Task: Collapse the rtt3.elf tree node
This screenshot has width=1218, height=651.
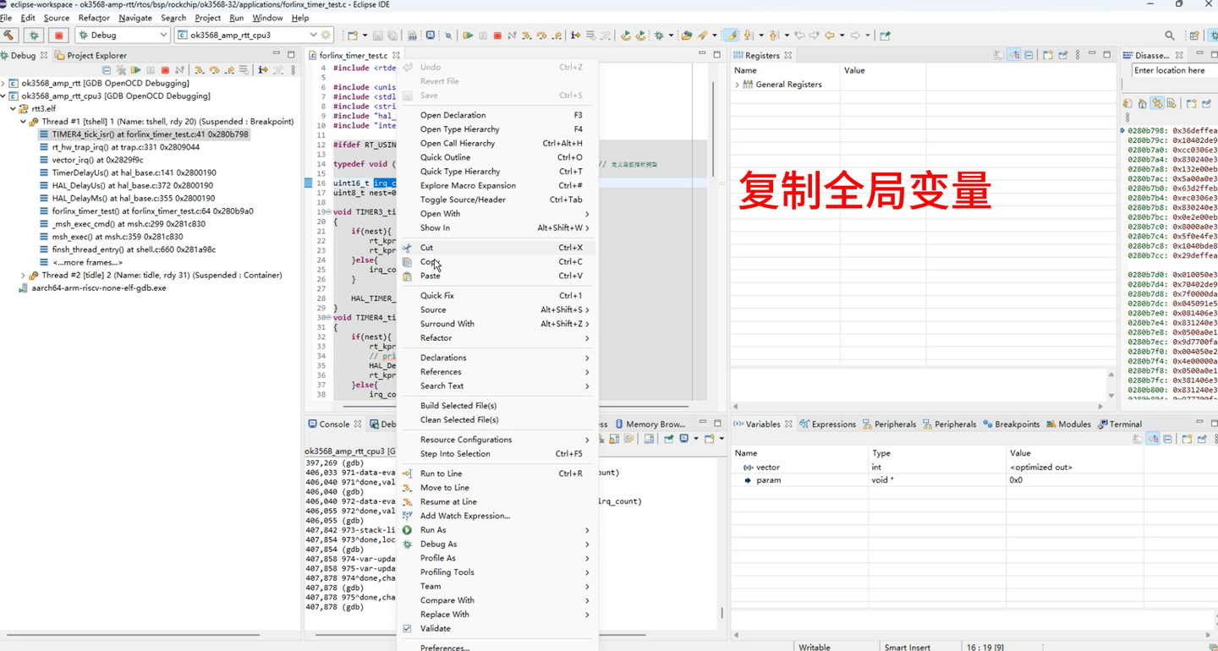Action: click(13, 109)
